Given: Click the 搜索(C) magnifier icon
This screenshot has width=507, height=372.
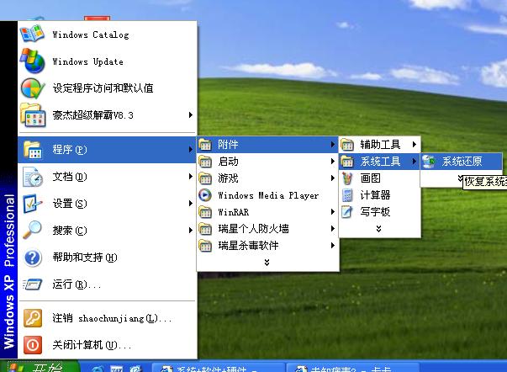Looking at the screenshot, I should point(32,230).
